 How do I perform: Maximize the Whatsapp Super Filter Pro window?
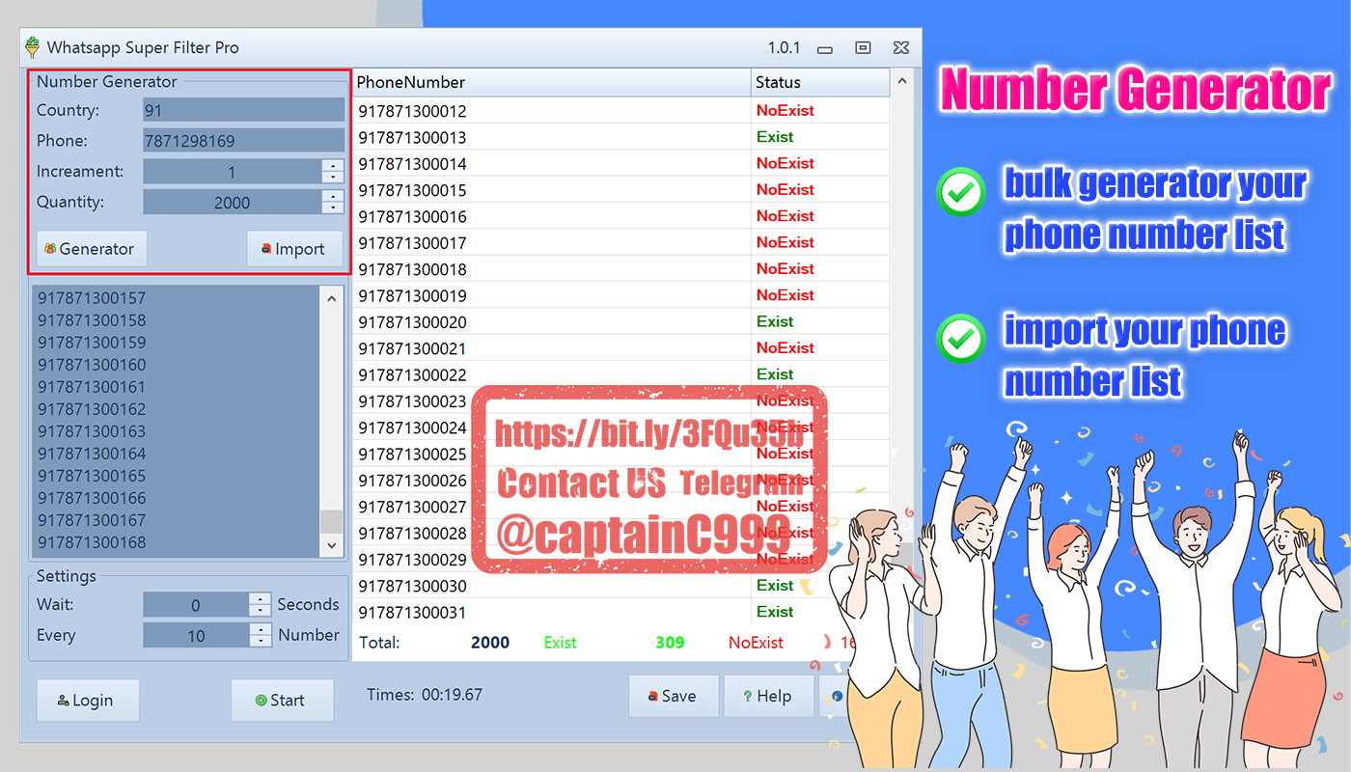pos(863,48)
